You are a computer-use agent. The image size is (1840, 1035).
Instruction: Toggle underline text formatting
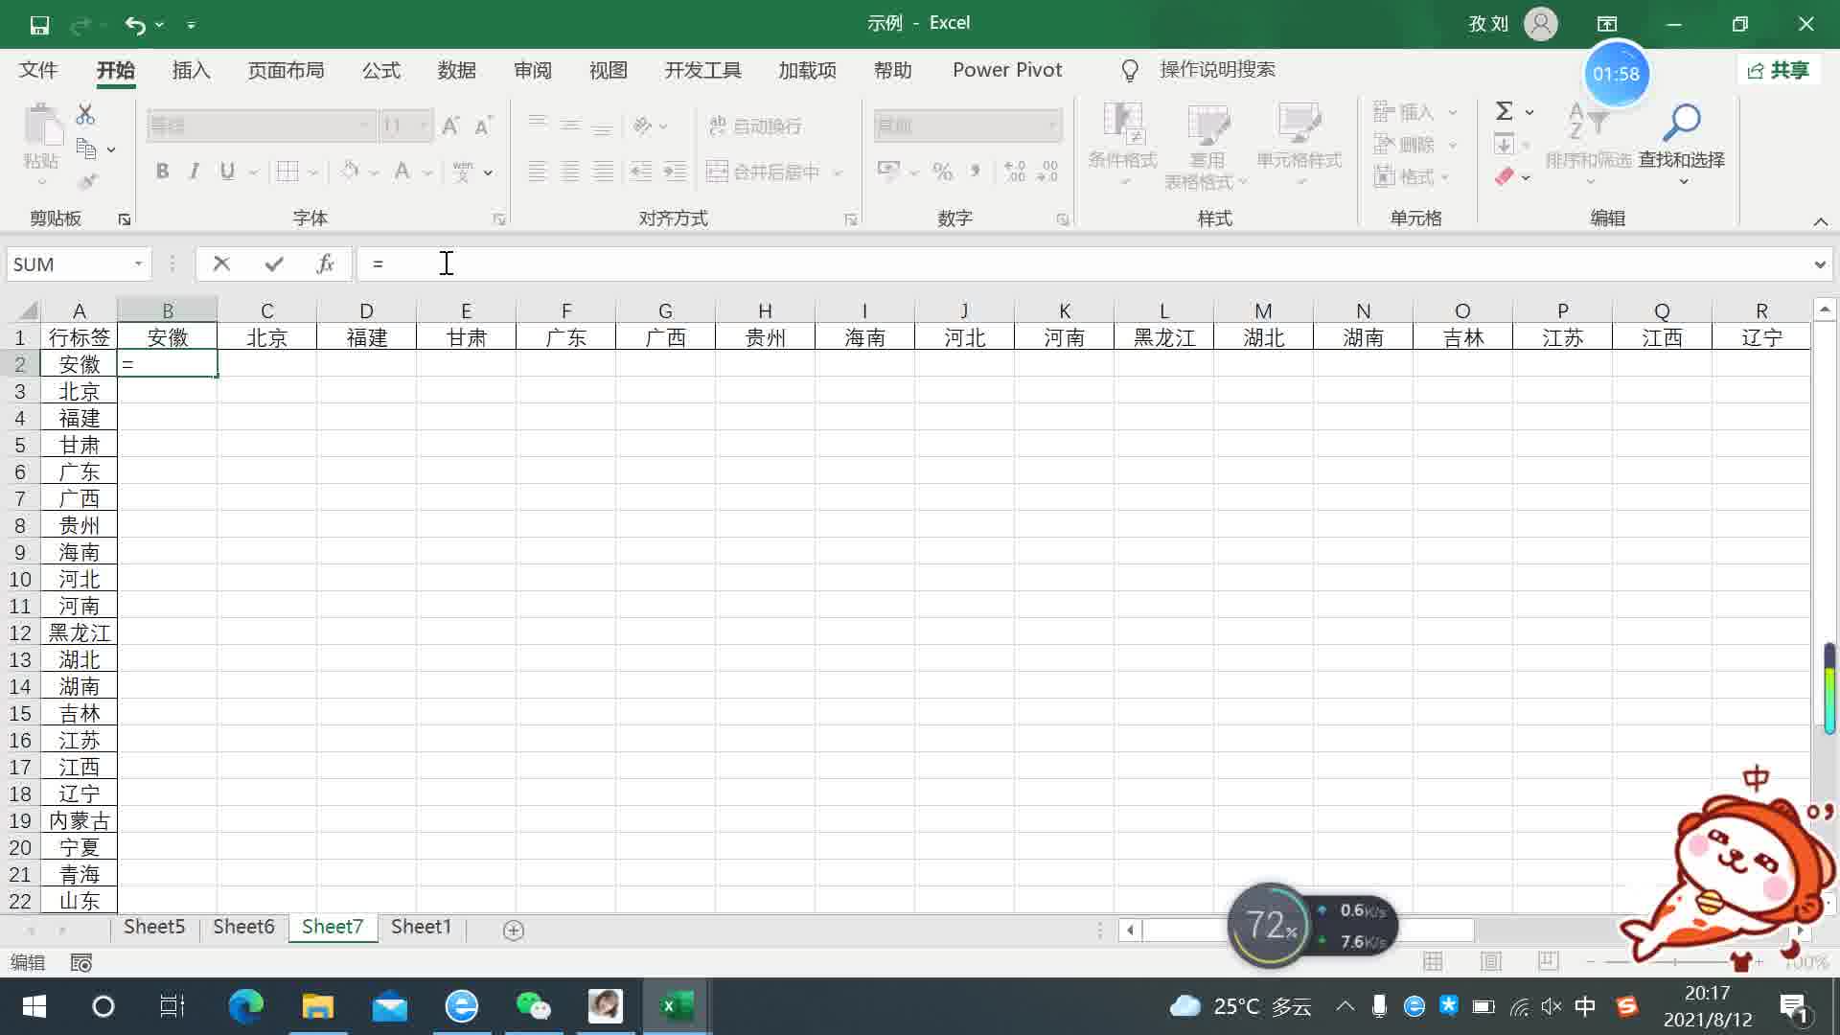pos(226,171)
